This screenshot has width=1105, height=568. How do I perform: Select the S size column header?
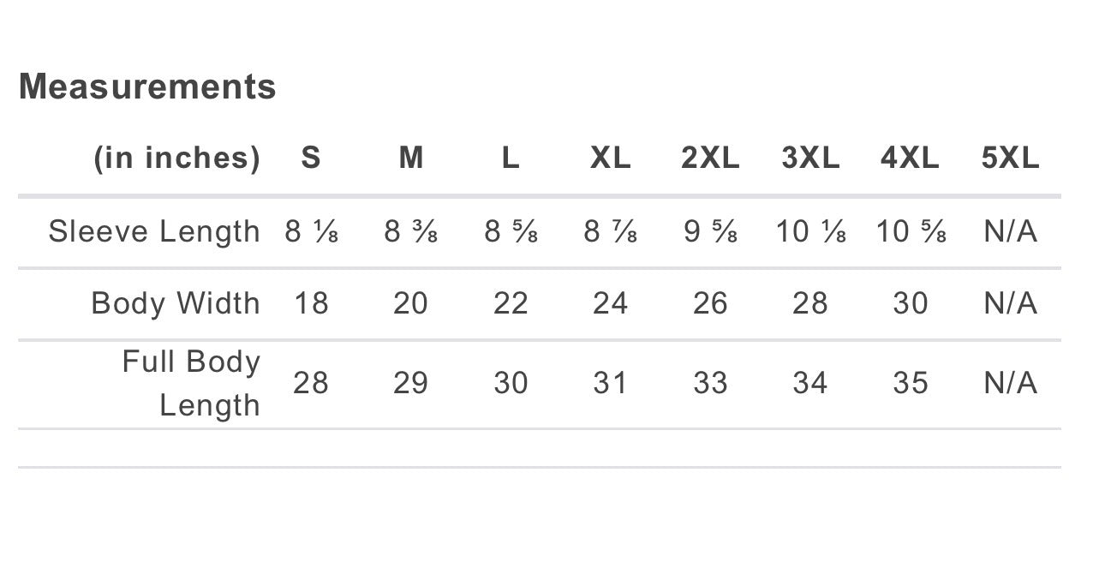pos(311,158)
